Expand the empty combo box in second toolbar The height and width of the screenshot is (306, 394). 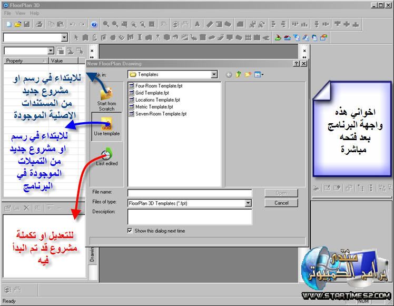64,38
